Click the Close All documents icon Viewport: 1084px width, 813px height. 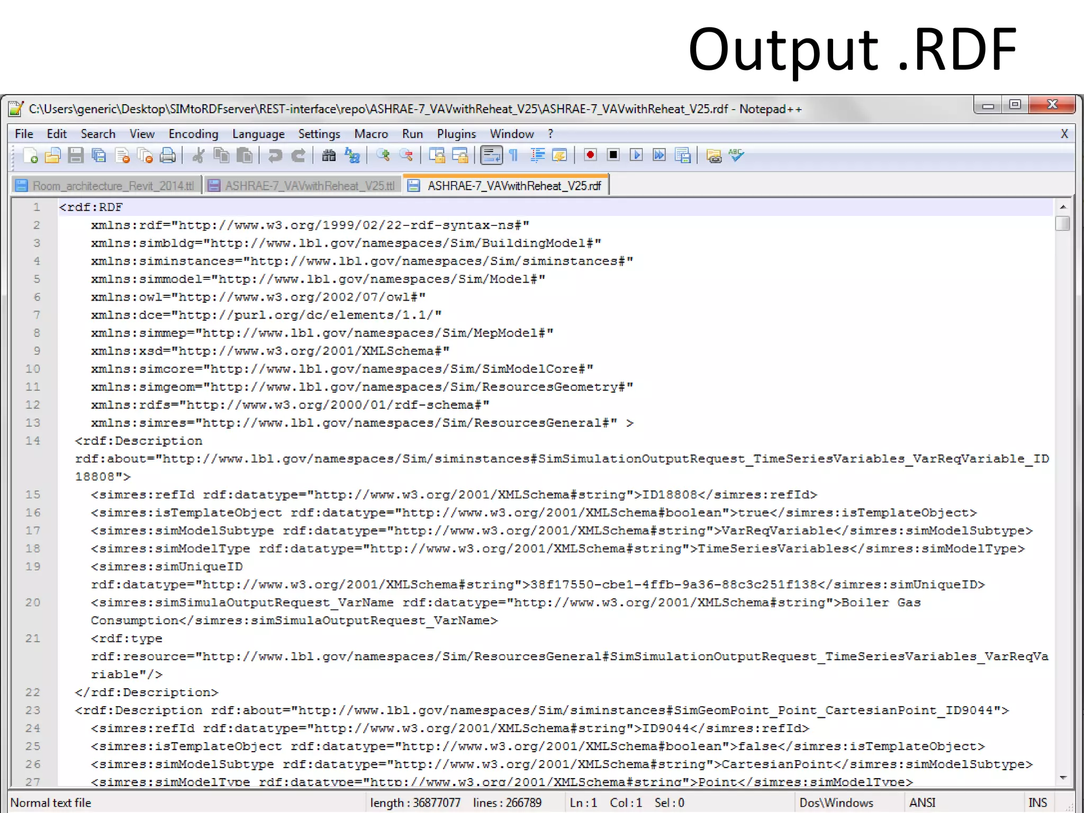[145, 156]
